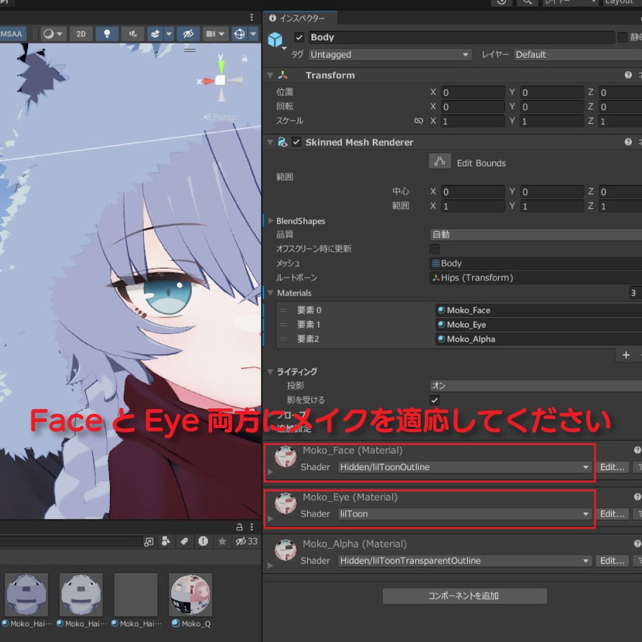
Task: Toggle the 2D view mode in Scene toolbar
Action: click(80, 34)
